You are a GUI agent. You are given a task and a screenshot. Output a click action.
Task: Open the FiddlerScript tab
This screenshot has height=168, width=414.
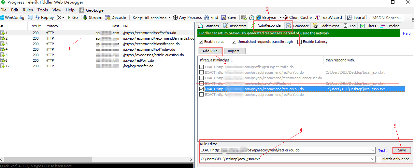[326, 26]
